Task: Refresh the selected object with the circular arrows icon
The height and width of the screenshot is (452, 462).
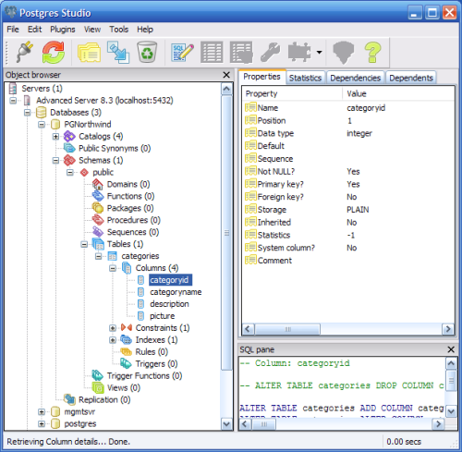Action: 54,53
